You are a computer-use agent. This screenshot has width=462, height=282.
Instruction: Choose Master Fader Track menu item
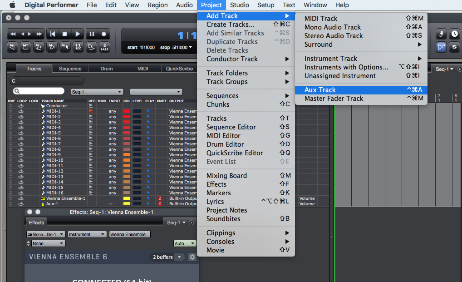coord(361,99)
